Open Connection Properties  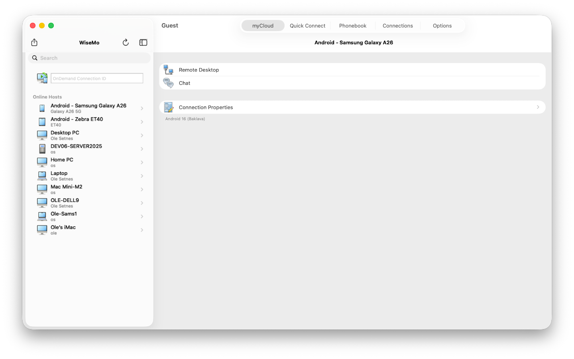[352, 107]
